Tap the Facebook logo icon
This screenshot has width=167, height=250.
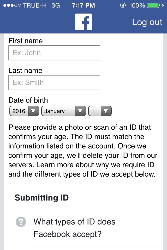click(83, 22)
